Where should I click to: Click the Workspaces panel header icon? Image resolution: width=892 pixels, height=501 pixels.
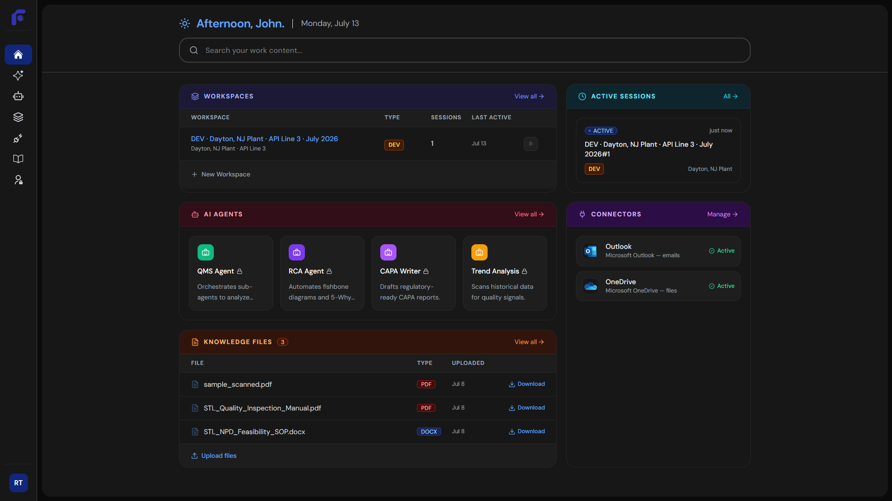195,97
